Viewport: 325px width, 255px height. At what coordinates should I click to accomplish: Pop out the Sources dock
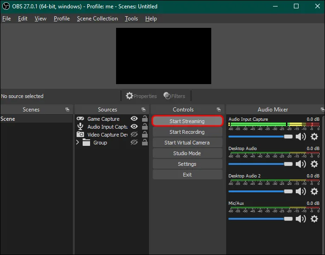(143, 110)
